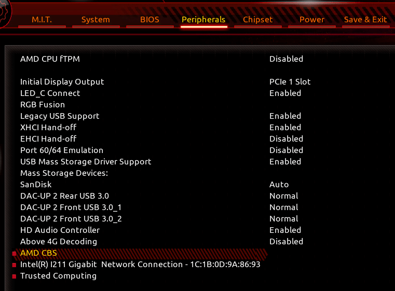
Task: Open SanDisk Auto emulation options
Action: point(279,185)
